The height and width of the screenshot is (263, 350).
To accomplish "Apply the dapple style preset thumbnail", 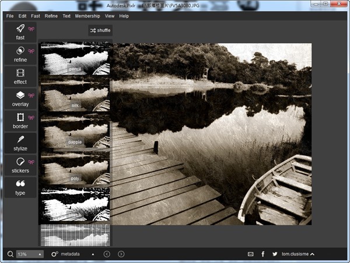I will click(75, 132).
